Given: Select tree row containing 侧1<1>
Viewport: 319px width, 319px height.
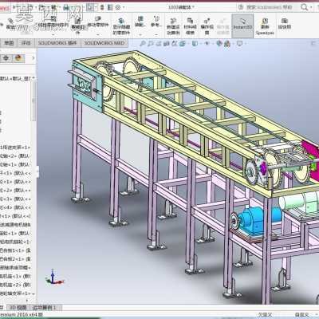Looking at the screenshot, I should [x=15, y=250].
